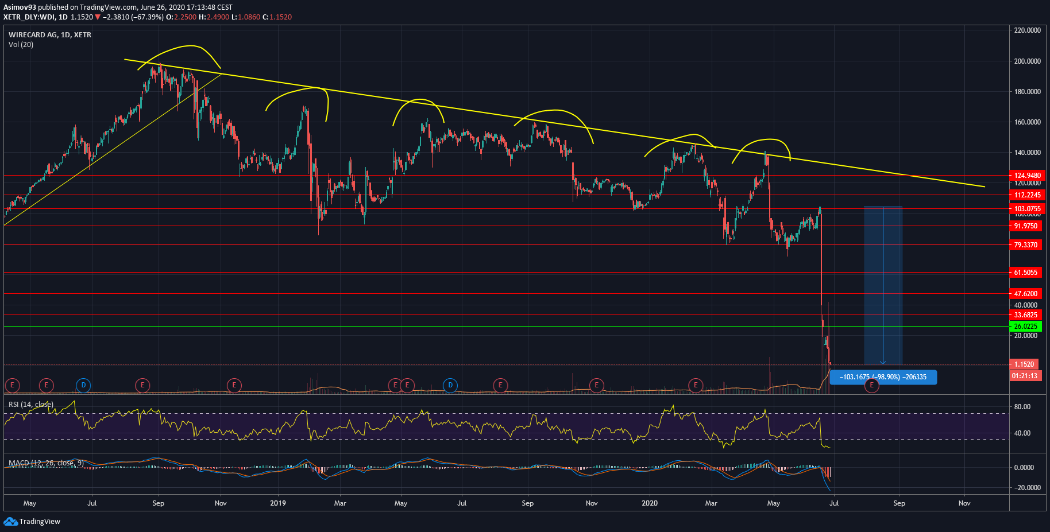The image size is (1050, 532).
Task: Click the RSI 80.00 axis value
Action: point(1022,406)
